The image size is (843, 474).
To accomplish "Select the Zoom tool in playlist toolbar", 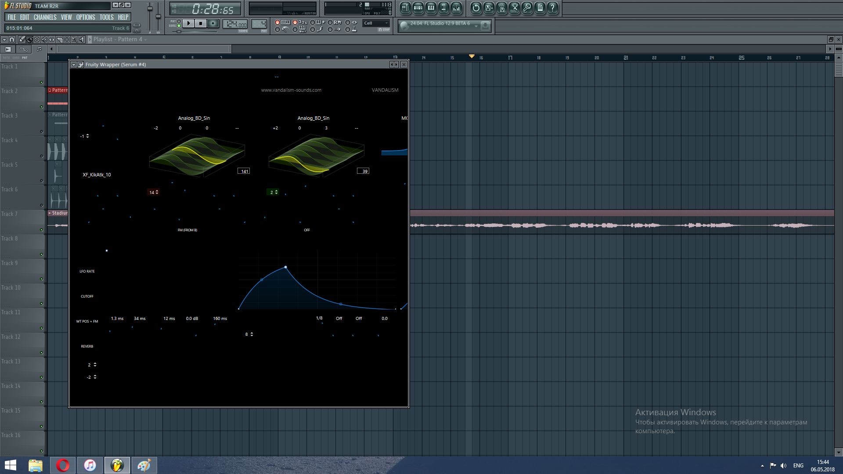I will 74,39.
